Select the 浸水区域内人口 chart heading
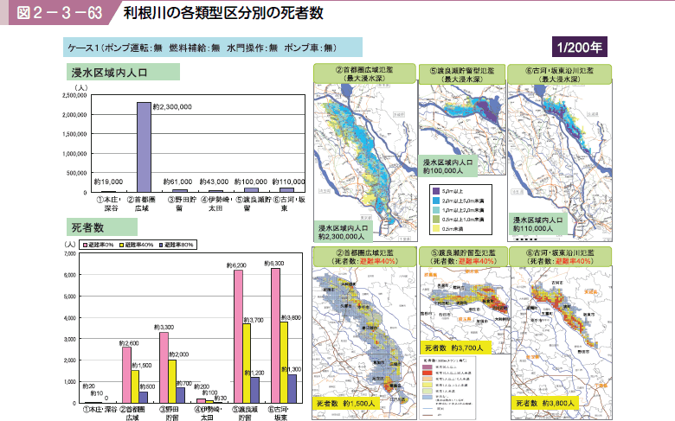This screenshot has width=675, height=421. 122,73
